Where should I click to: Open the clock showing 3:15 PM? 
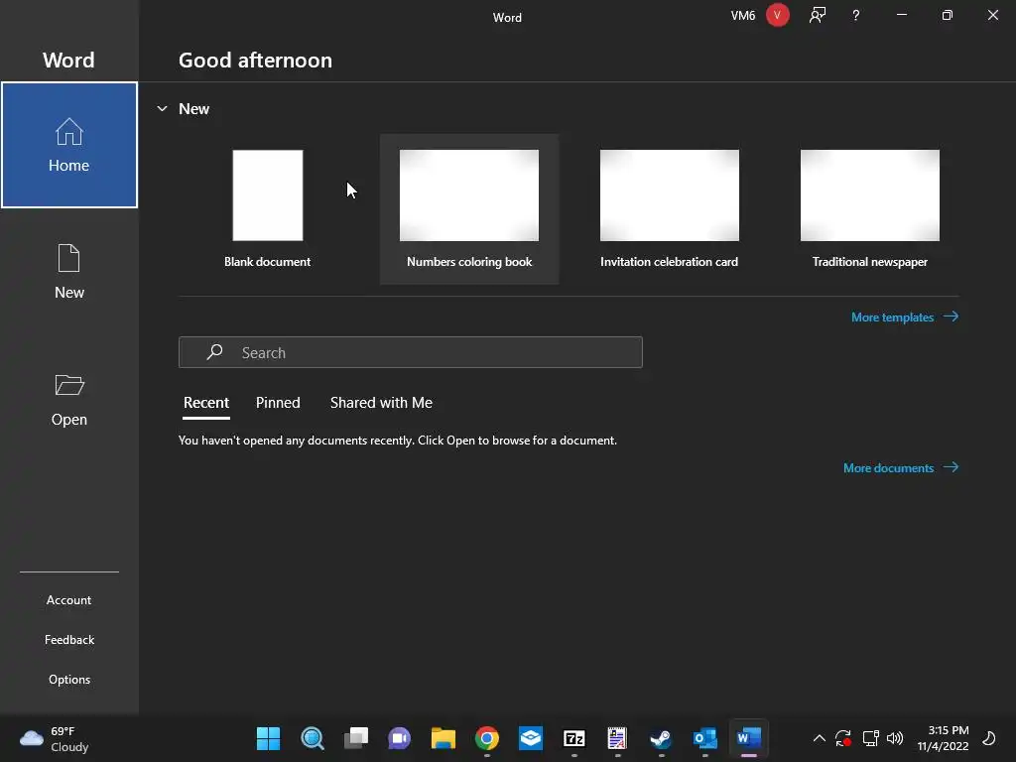click(943, 738)
